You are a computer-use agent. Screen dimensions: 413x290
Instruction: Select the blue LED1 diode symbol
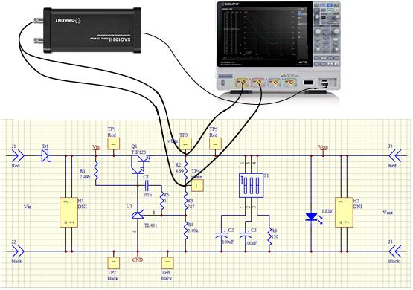click(311, 217)
